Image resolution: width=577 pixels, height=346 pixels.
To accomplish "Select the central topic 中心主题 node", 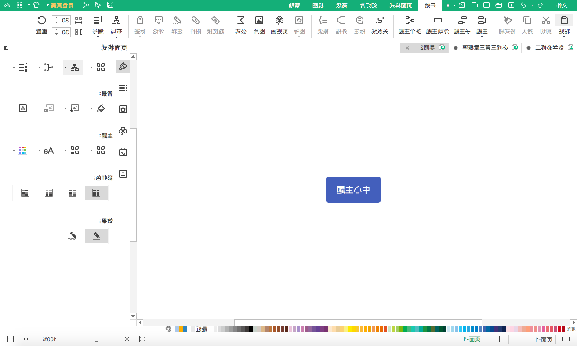I will click(x=353, y=190).
